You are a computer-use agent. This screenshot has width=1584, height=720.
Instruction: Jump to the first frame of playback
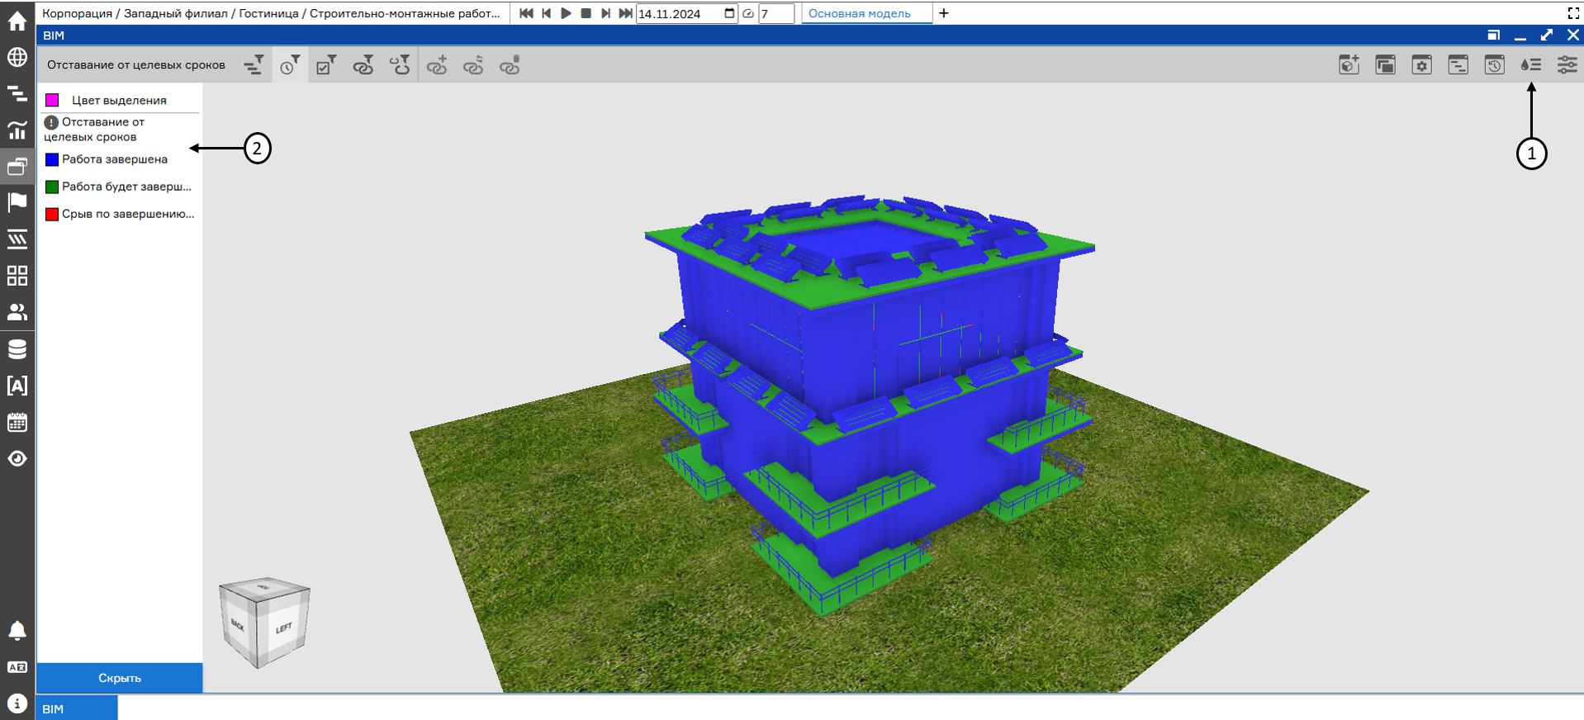[x=526, y=13]
